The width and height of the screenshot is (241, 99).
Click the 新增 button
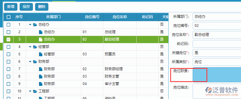(11, 7)
